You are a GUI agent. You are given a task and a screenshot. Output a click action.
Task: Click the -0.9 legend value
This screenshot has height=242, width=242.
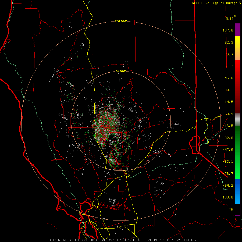point(229,114)
